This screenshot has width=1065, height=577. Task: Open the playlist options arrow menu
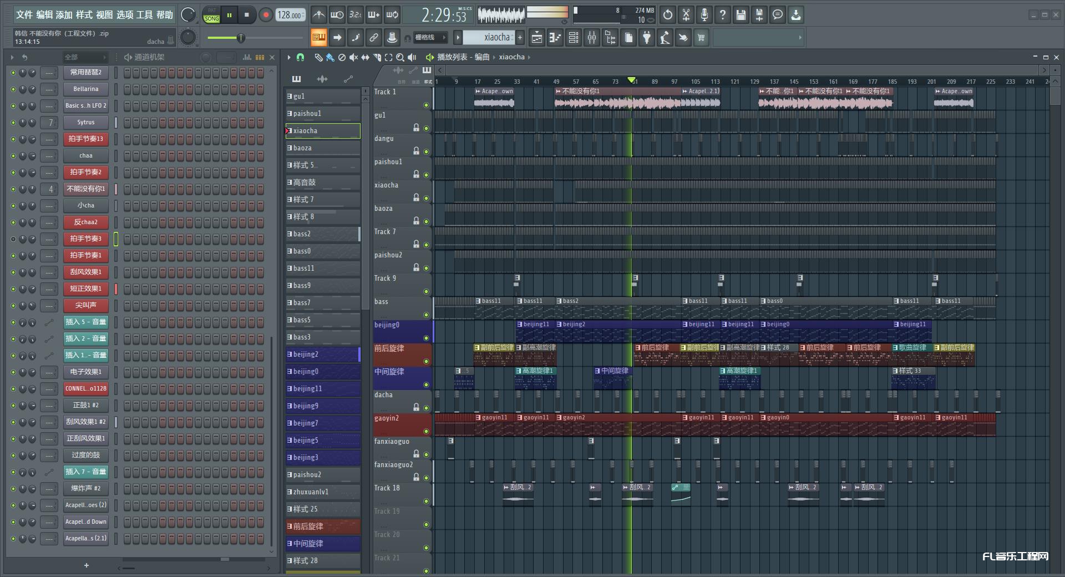[289, 57]
